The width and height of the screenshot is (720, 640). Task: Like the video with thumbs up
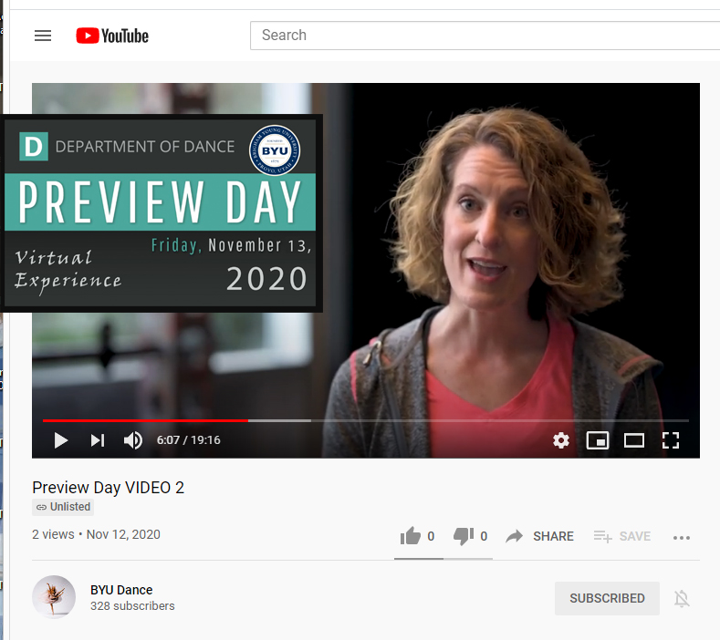coord(411,536)
